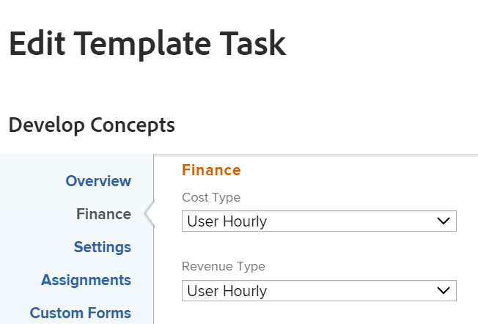Click the Edit Template Task title
Image resolution: width=478 pixels, height=324 pixels.
pos(147,45)
